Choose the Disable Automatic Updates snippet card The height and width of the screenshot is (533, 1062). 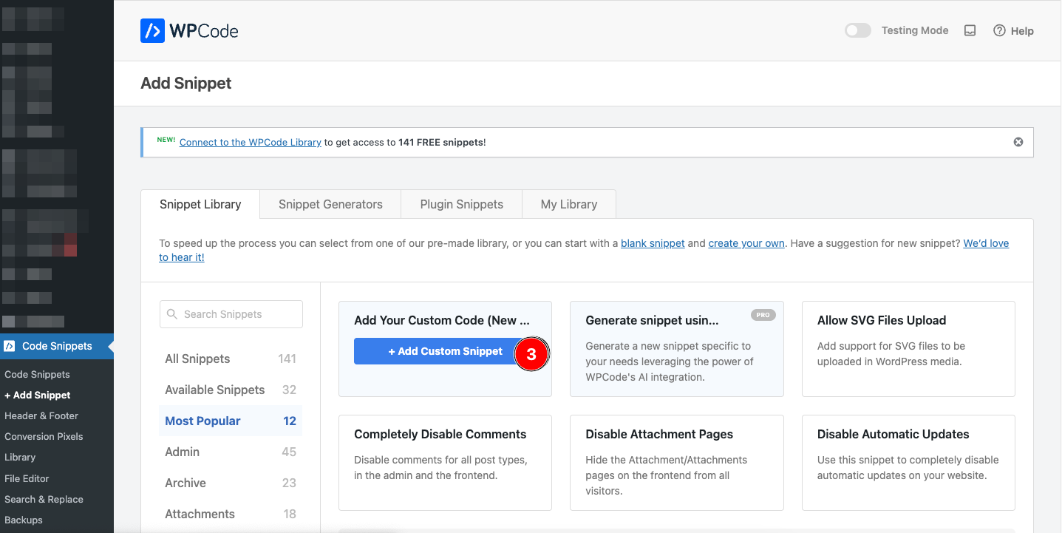[x=908, y=463]
